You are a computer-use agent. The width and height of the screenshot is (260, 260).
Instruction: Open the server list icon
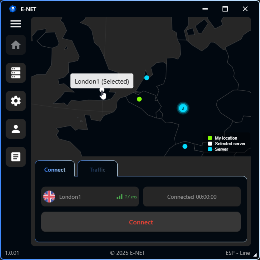16,73
